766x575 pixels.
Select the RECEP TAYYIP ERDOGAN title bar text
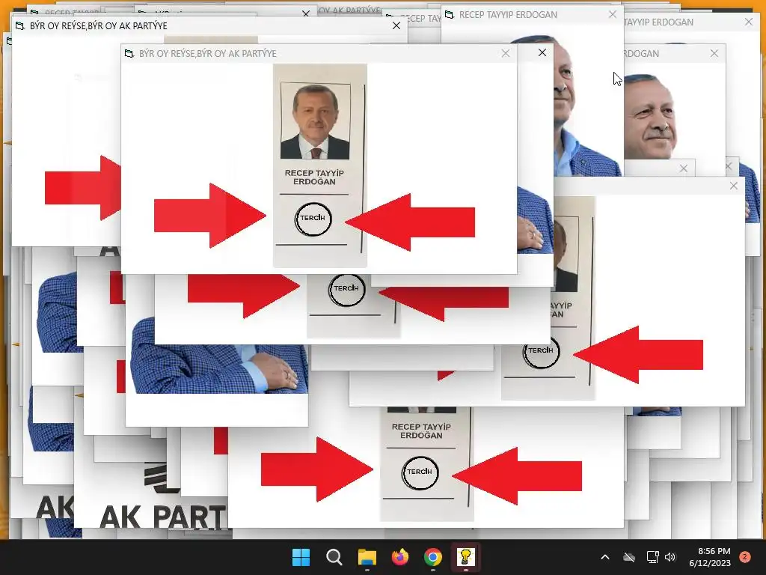point(508,15)
